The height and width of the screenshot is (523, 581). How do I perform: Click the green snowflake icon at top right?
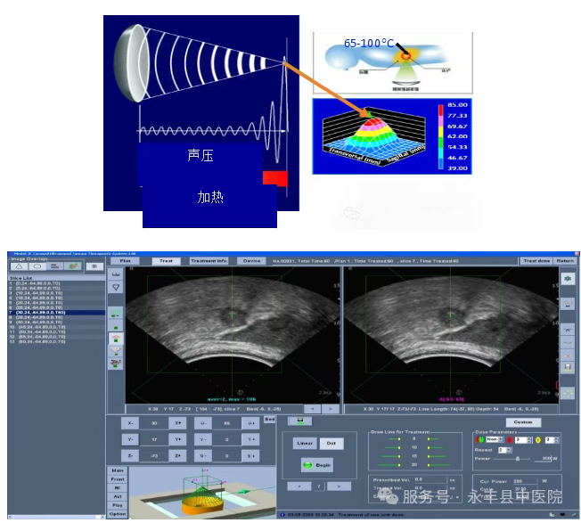568,279
